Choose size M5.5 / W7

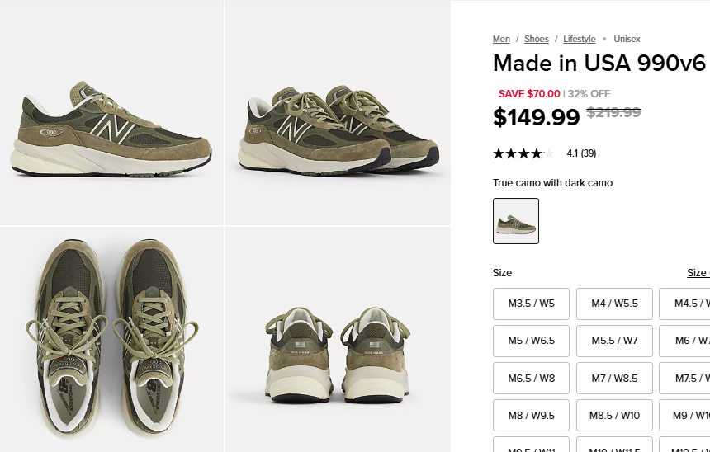tap(614, 341)
